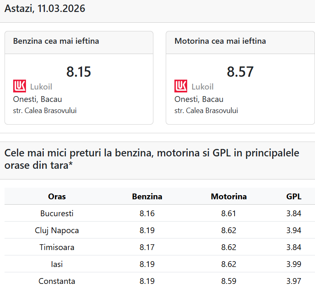
Task: Select the 'Benzina cea mai ieftina' card header
Action: click(x=56, y=41)
